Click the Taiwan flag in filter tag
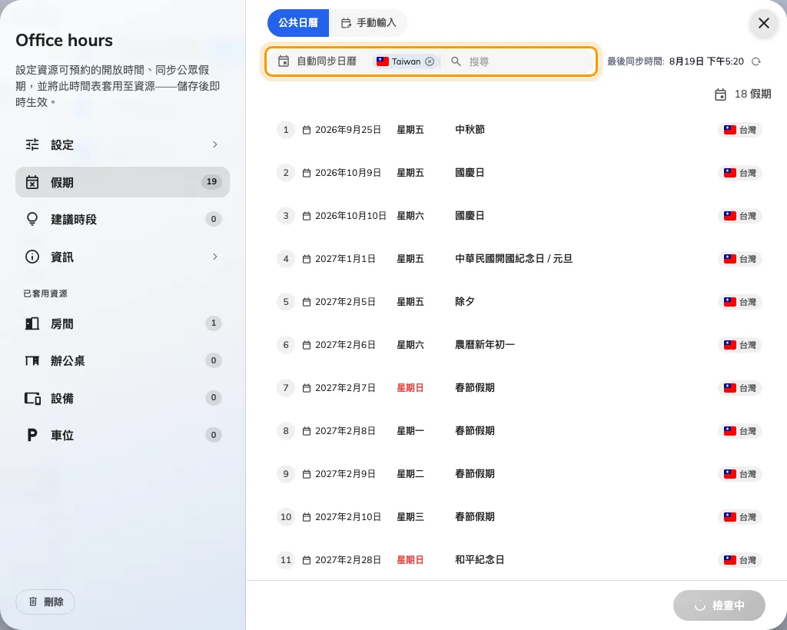787x630 pixels. 383,61
